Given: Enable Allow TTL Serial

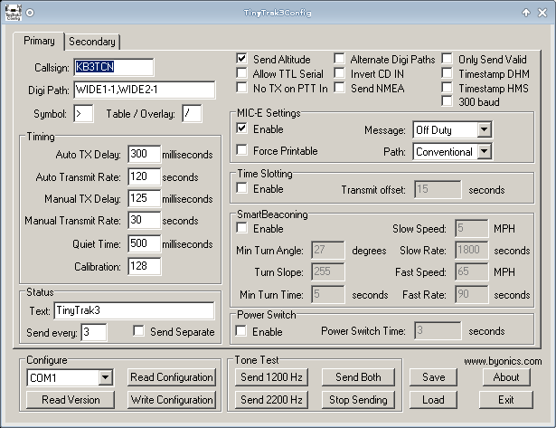Looking at the screenshot, I should (x=241, y=73).
